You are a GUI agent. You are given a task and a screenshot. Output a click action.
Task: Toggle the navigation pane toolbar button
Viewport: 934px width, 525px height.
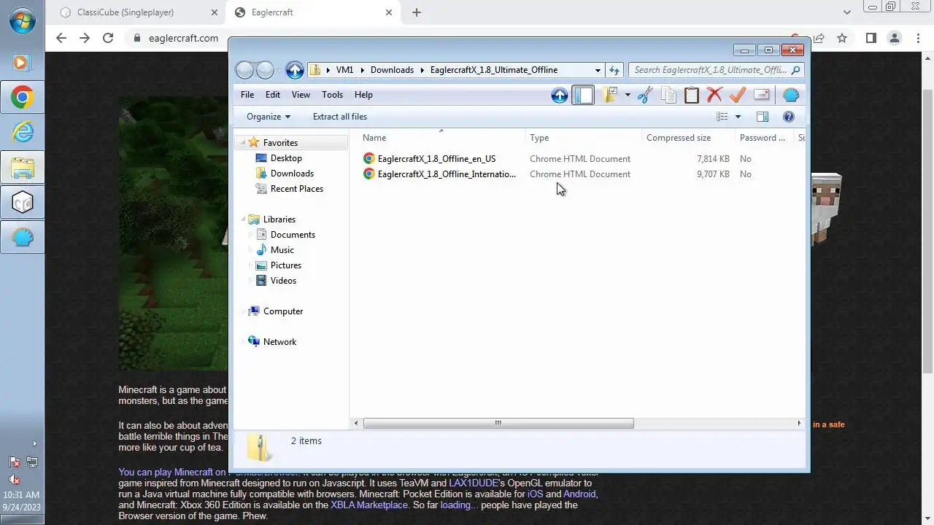(x=583, y=95)
